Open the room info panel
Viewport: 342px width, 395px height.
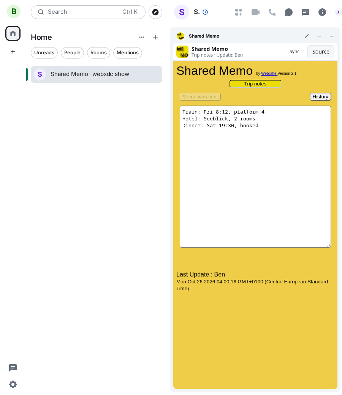322,12
